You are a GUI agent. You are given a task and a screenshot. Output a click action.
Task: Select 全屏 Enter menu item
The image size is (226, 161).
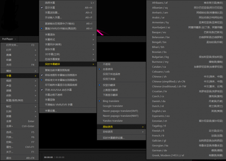pyautogui.click(x=20, y=121)
